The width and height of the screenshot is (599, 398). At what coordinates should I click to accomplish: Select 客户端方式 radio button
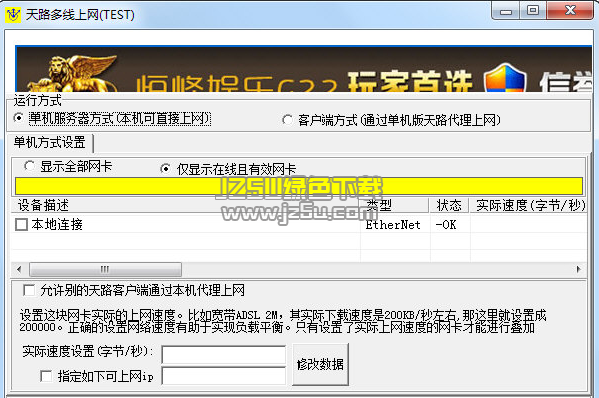(287, 120)
